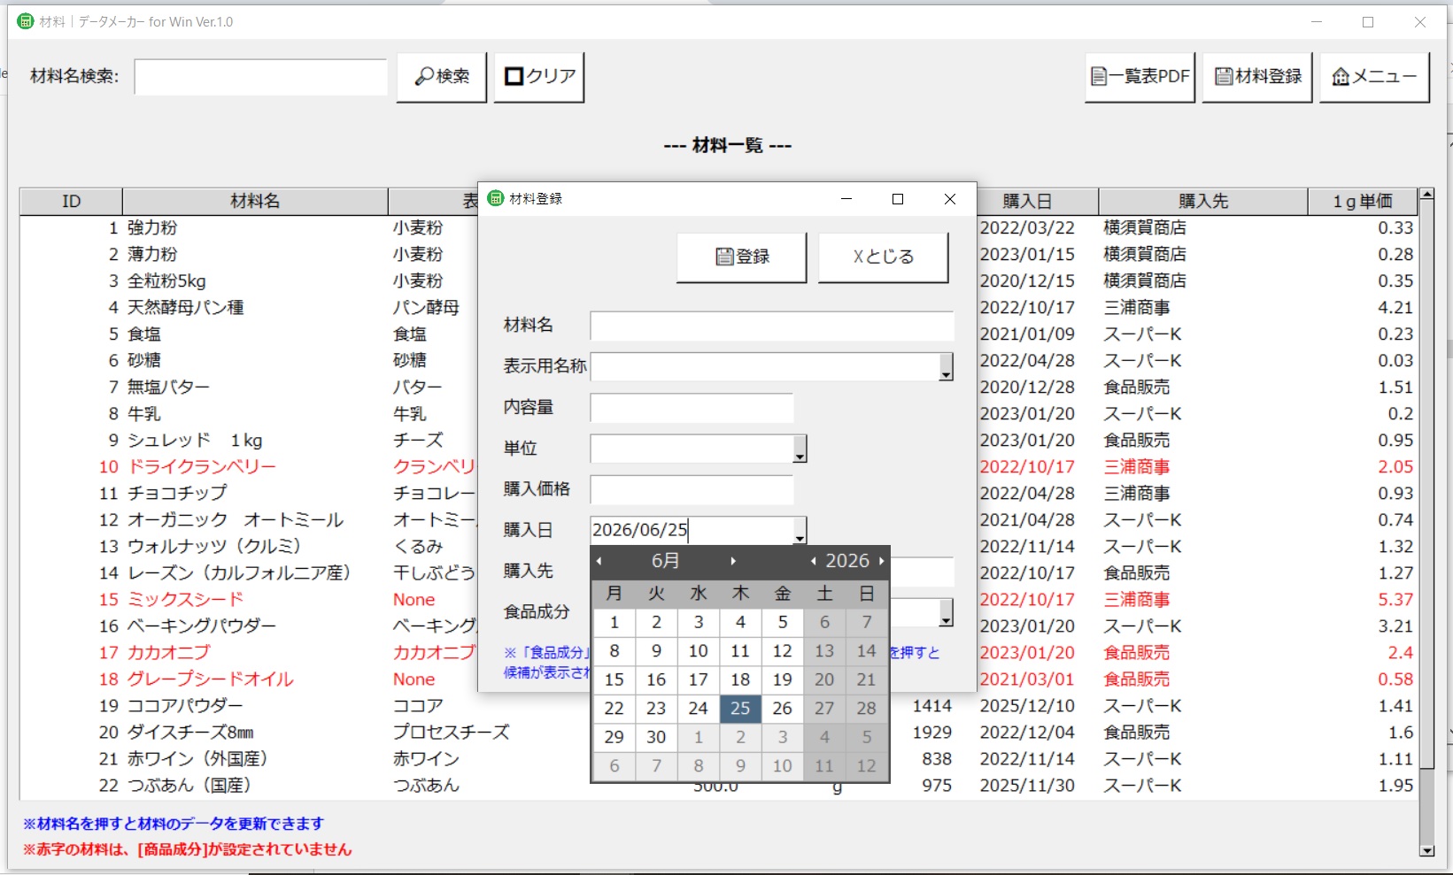Viewport: 1453px width, 875px height.
Task: Open the 単位 unit dropdown
Action: point(800,449)
